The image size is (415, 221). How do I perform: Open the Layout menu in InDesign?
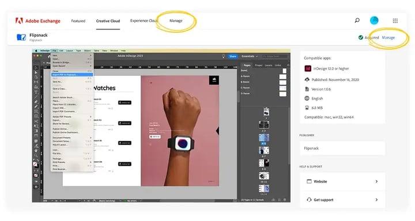pos(70,51)
